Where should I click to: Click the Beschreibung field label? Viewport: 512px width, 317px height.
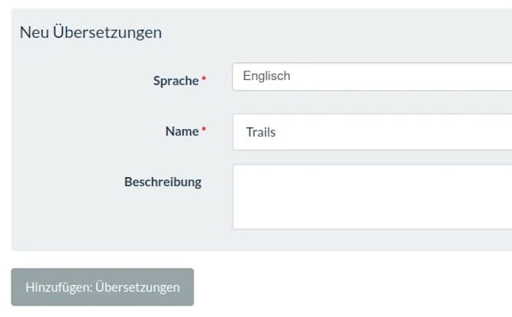click(163, 182)
